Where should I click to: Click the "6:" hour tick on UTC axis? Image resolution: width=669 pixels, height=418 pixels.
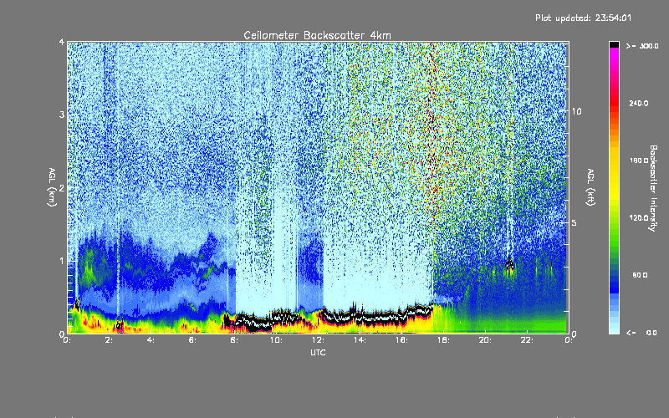[x=193, y=340]
